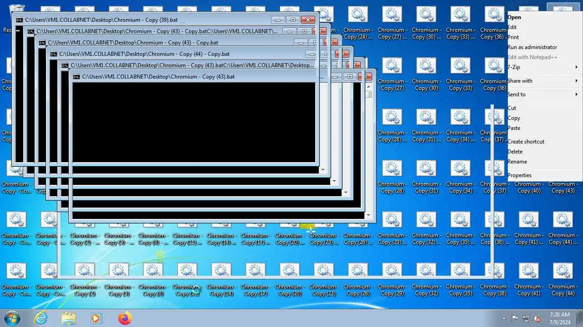Select desktop icon labeled exactly 'Chromium - Copy (20)'
The image size is (583, 327).
(x=289, y=280)
